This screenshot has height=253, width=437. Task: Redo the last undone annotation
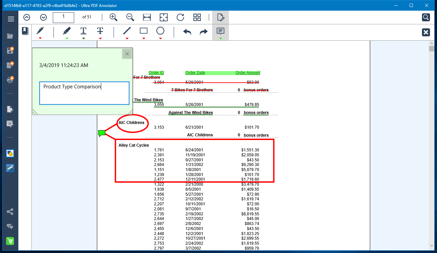click(x=204, y=32)
